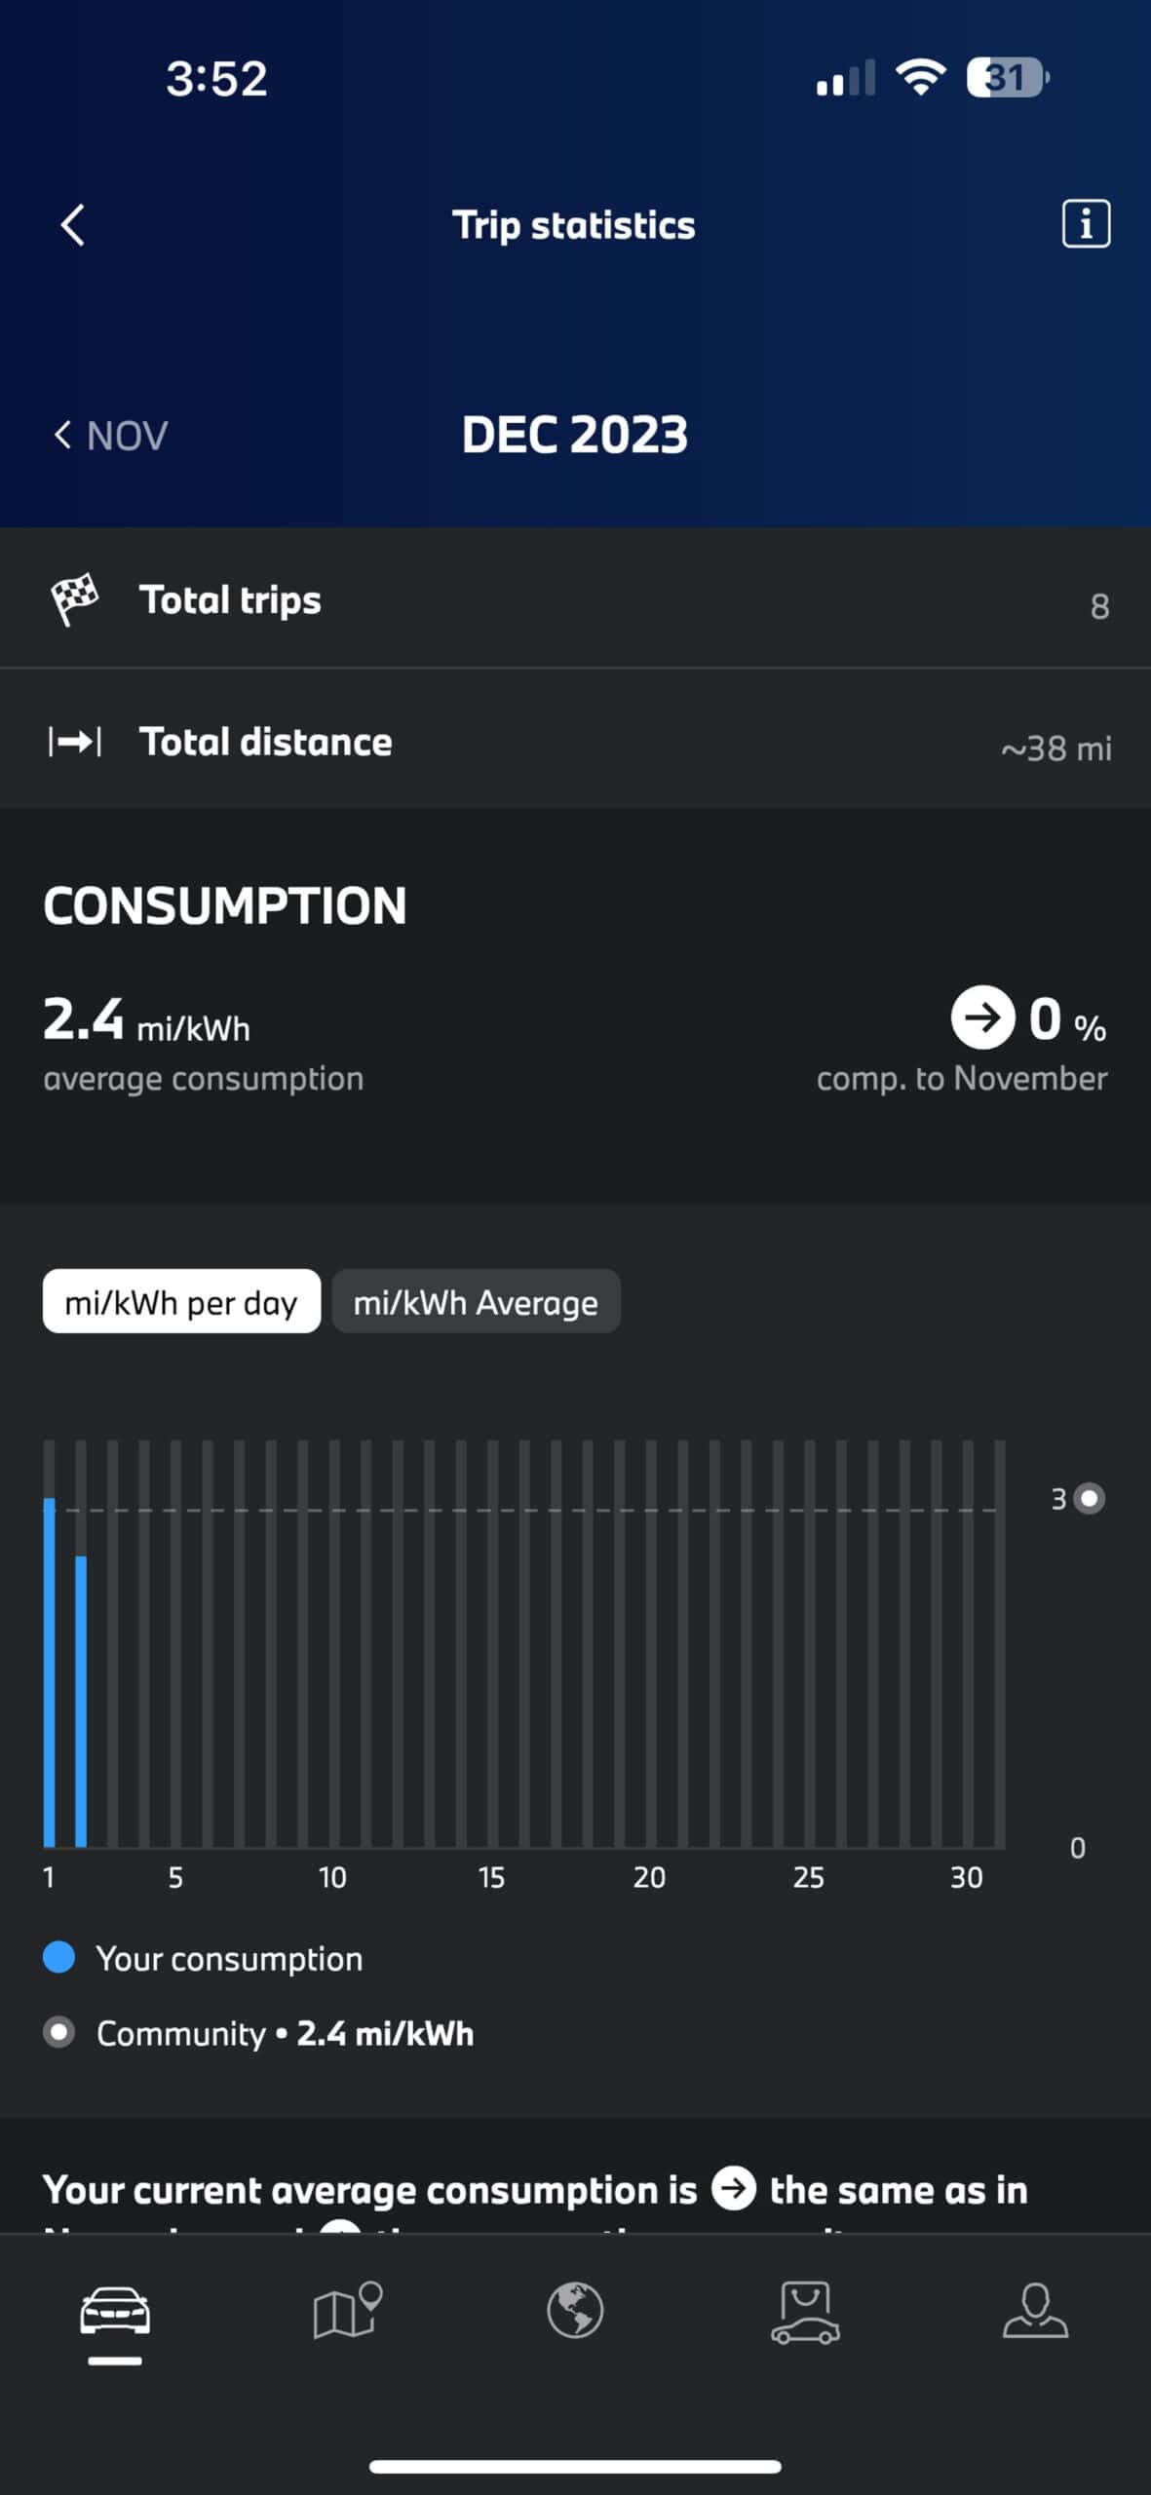Tap the community average marker at 3
Viewport: 1151px width, 2495px height.
click(1090, 1498)
